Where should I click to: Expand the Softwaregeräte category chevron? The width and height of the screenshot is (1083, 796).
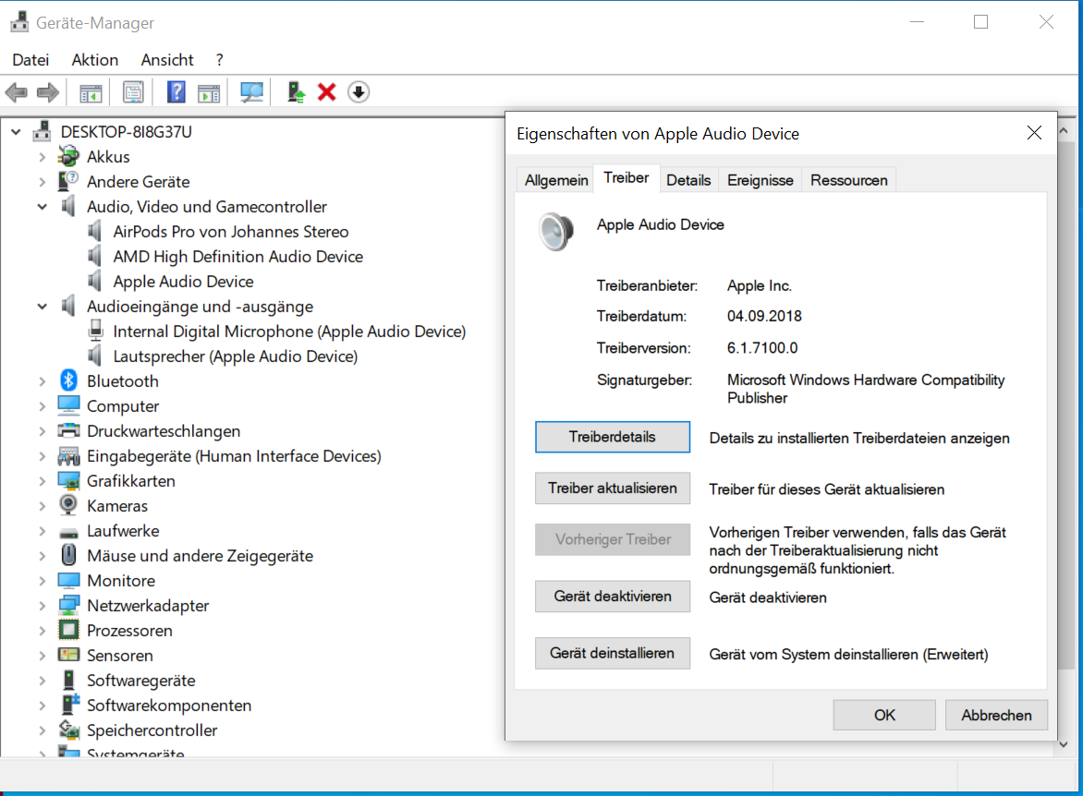click(x=43, y=680)
